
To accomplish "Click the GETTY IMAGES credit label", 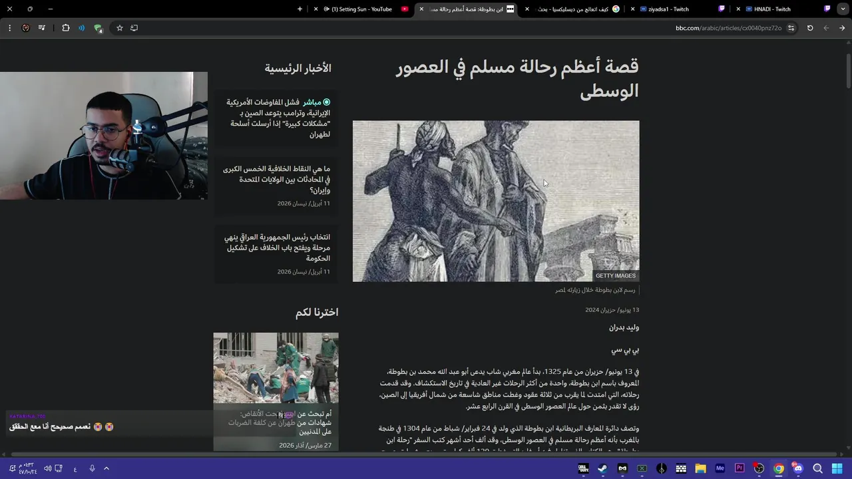I will [x=615, y=275].
